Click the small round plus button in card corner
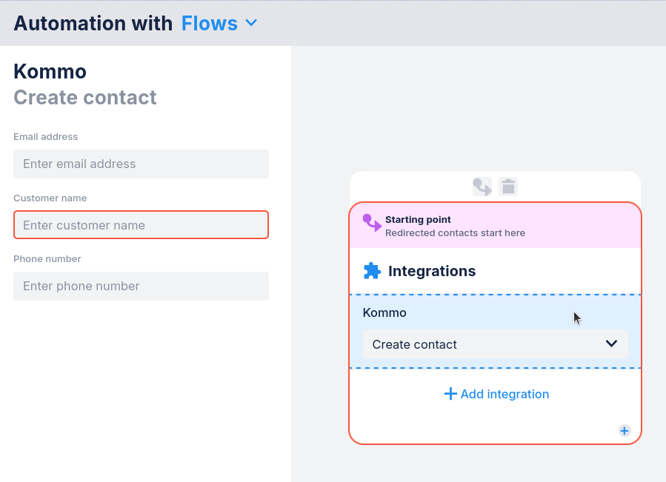This screenshot has height=482, width=666. tap(625, 430)
